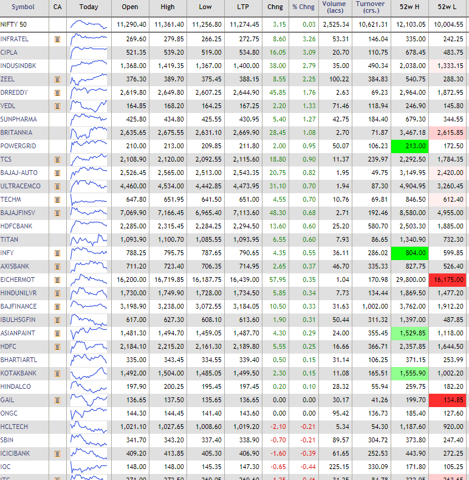Screen dimensions: 469x480
Task: Click the 52w H column header
Action: pos(409,7)
